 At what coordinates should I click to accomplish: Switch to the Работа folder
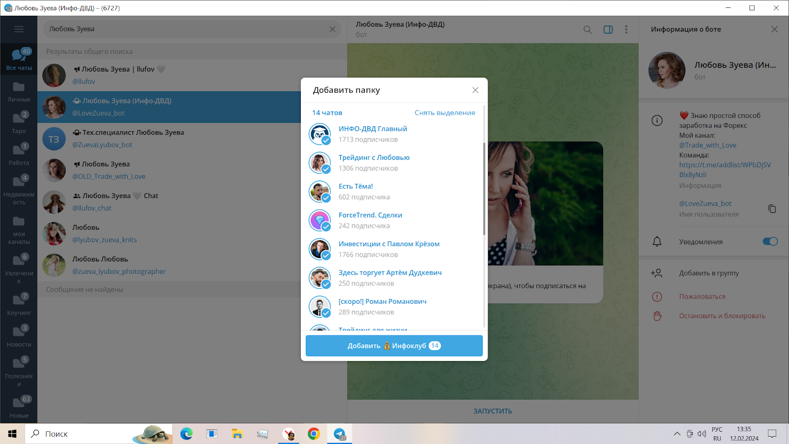pos(19,154)
